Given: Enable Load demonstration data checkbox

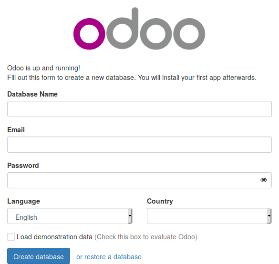Looking at the screenshot, I should (x=11, y=237).
